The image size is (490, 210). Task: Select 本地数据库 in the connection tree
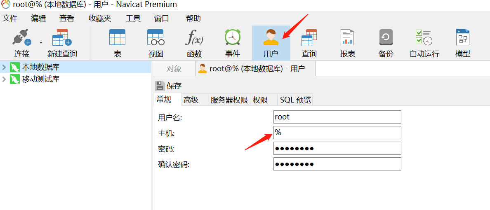pos(40,67)
